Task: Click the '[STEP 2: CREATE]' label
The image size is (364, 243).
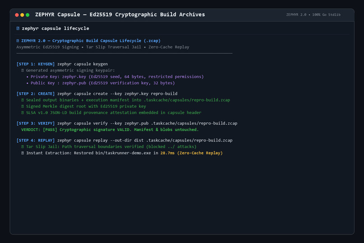Action: tap(36, 94)
